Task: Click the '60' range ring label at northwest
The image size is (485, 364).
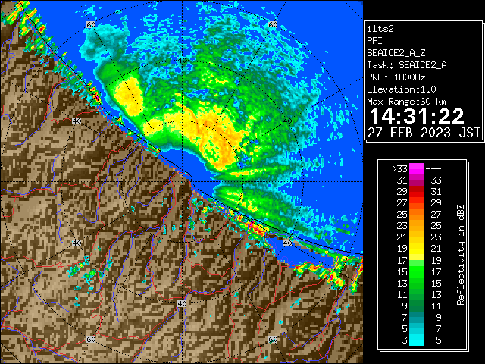Action: pos(91,24)
